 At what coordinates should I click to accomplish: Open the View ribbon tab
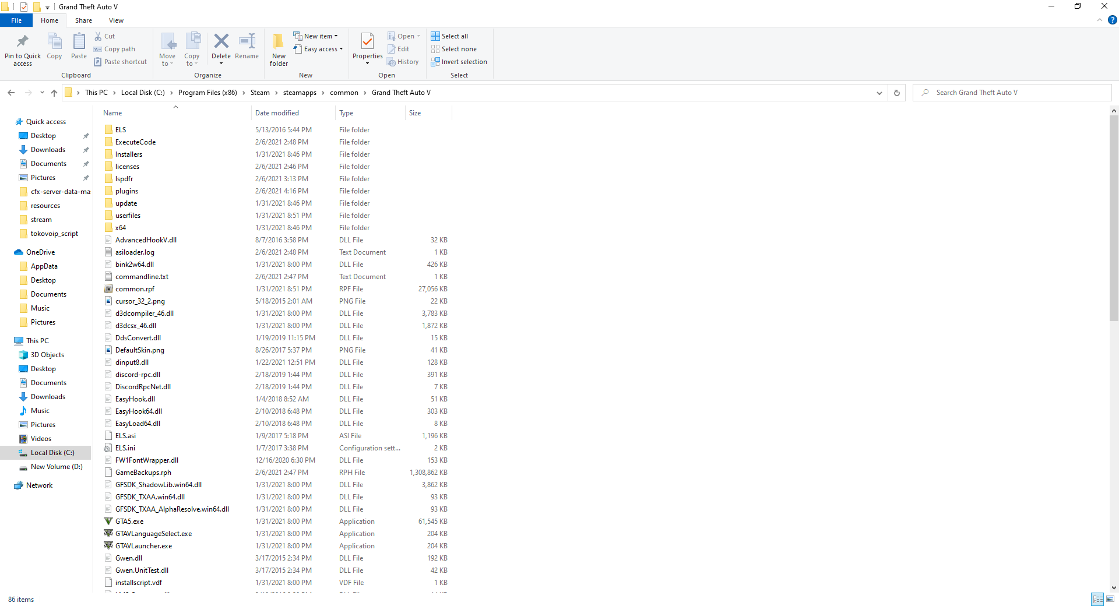[116, 20]
